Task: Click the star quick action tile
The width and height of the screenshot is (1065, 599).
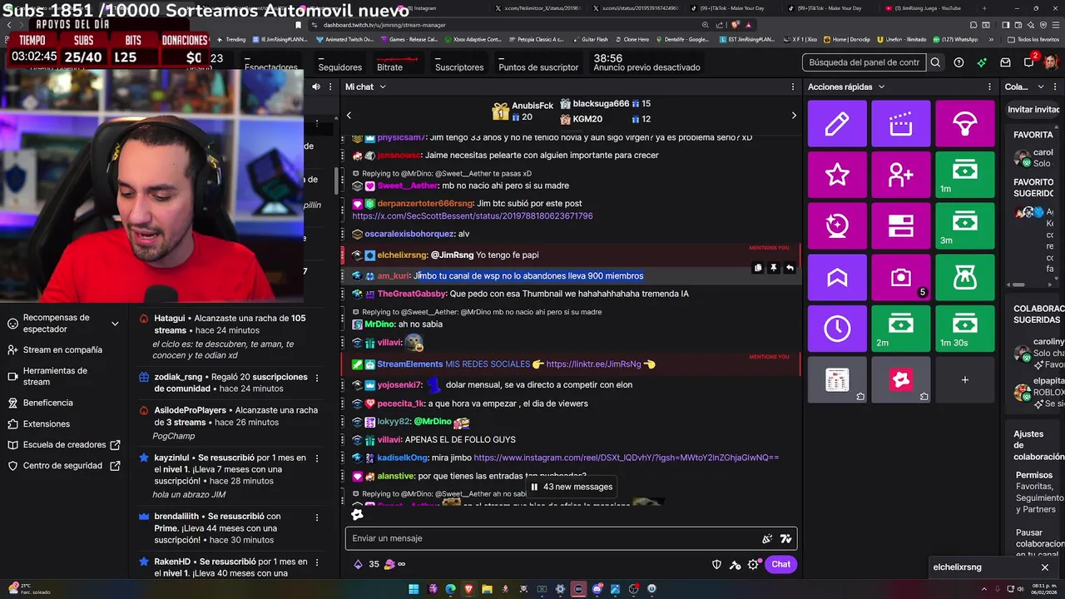Action: click(x=837, y=175)
